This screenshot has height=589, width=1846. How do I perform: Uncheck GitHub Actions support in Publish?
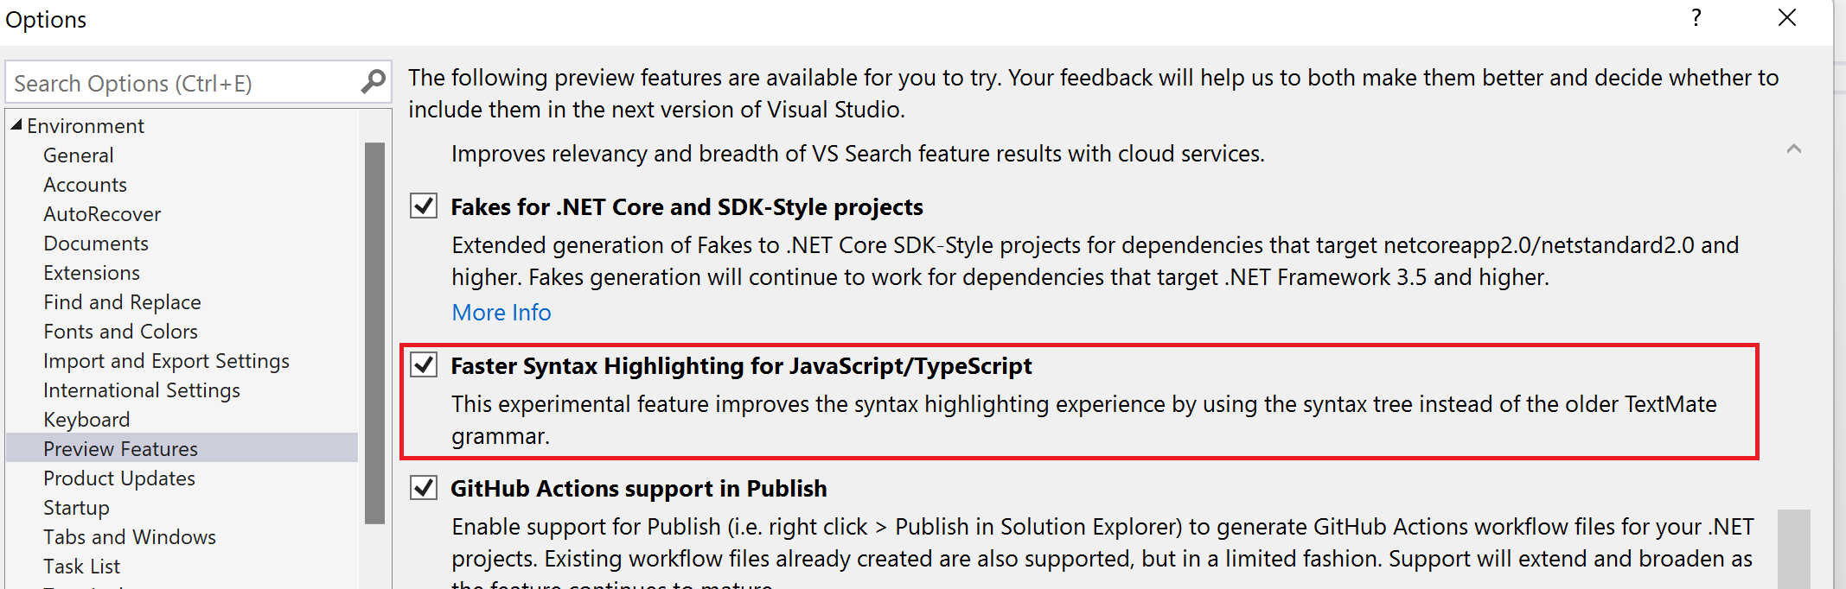423,488
